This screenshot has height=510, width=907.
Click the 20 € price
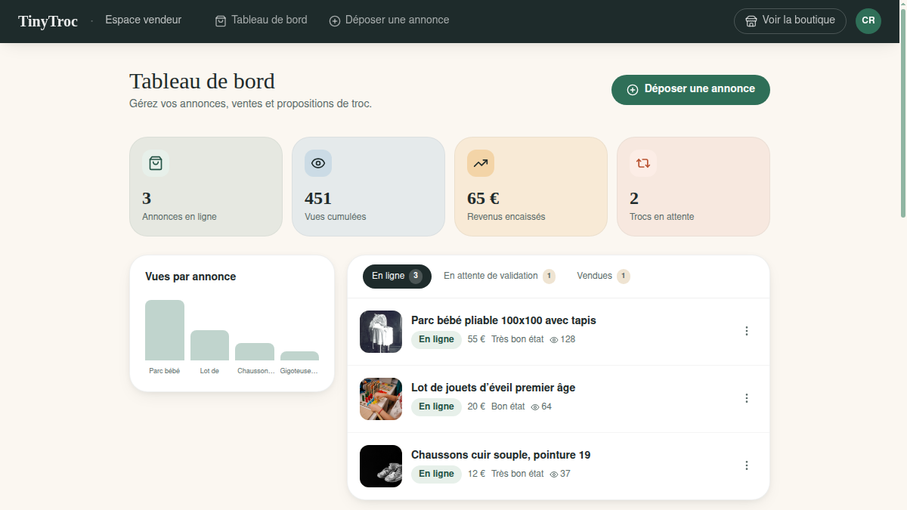click(x=476, y=406)
